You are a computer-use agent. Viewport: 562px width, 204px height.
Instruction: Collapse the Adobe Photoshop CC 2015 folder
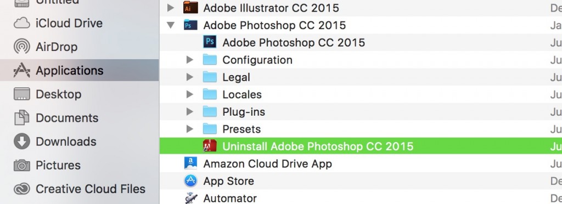171,25
